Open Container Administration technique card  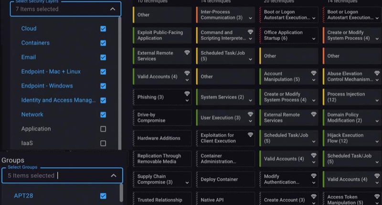tap(225, 159)
